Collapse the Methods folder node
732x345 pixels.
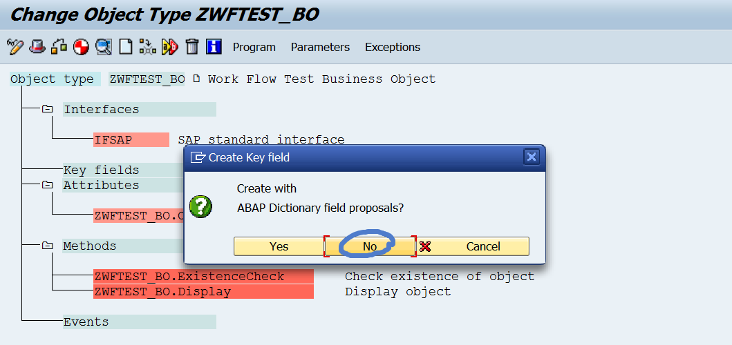[x=47, y=246]
